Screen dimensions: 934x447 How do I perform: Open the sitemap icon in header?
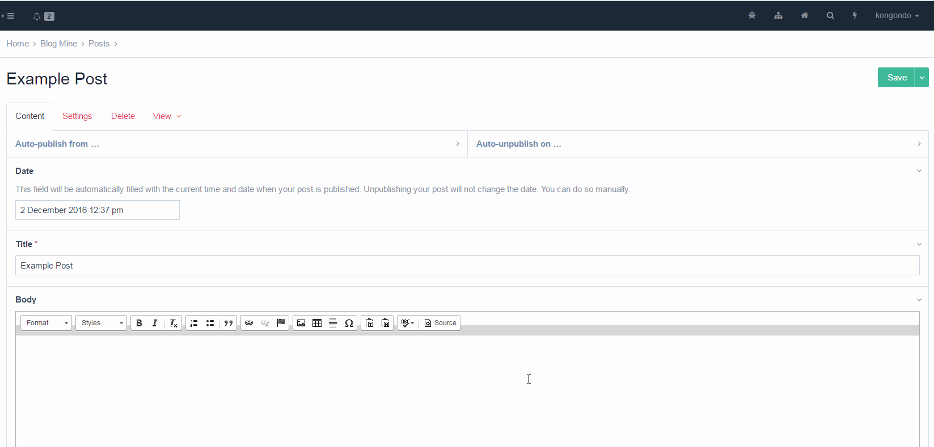pyautogui.click(x=778, y=16)
